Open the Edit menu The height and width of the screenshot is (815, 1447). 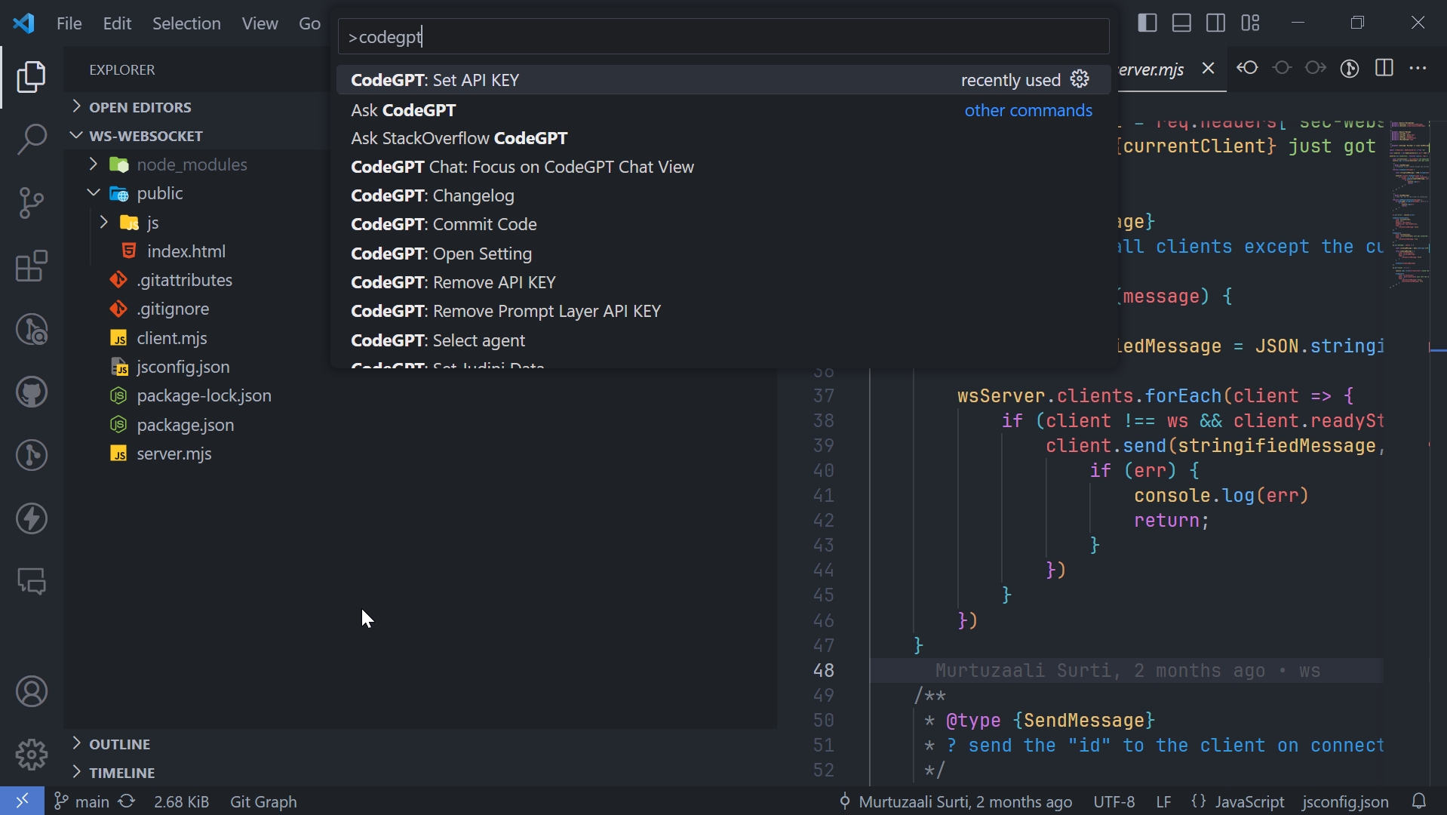116,23
